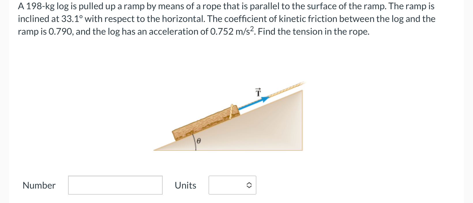Click the 33.1° angle text in the problem
Viewport: 473px width, 203px height.
coord(73,18)
